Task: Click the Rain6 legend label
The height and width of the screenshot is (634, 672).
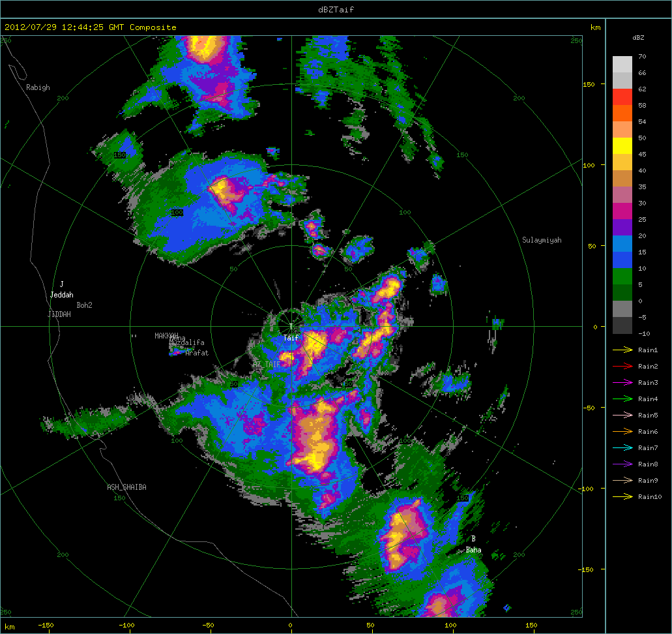Action: click(x=648, y=432)
